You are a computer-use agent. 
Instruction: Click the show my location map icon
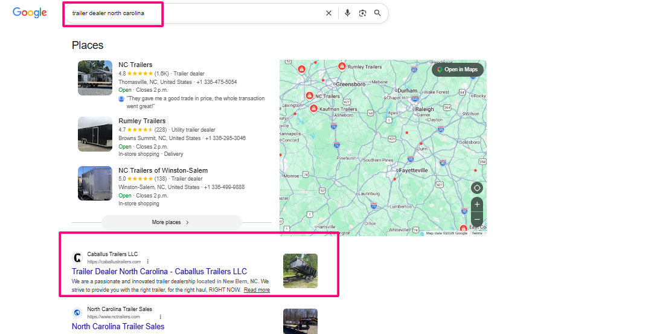point(476,188)
